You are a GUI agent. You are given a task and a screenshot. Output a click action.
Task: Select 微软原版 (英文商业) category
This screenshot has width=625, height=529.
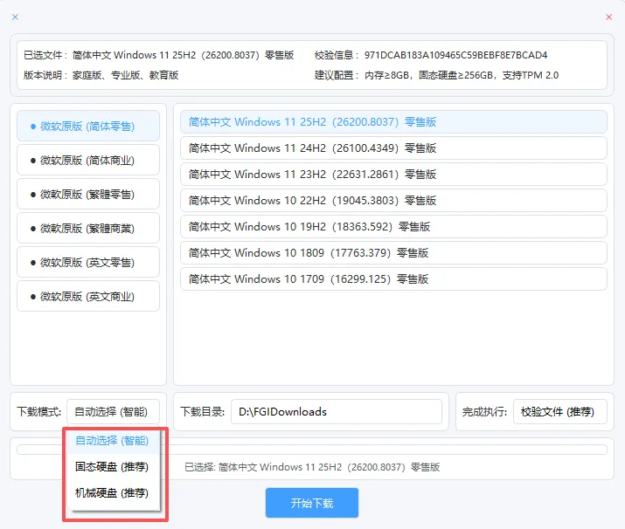pyautogui.click(x=88, y=297)
